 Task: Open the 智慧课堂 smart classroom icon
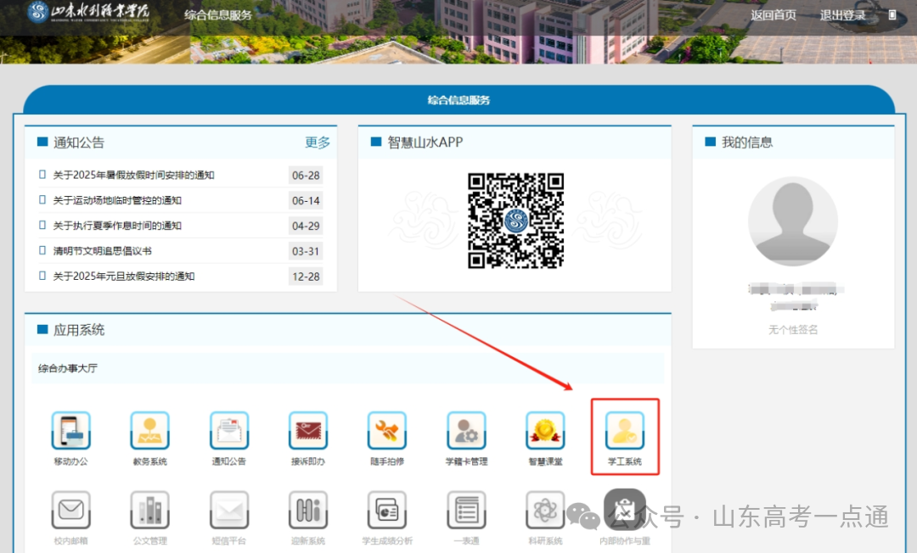pyautogui.click(x=546, y=430)
